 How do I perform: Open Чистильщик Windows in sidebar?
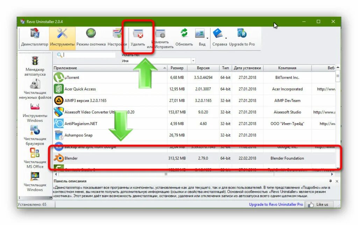click(35, 181)
